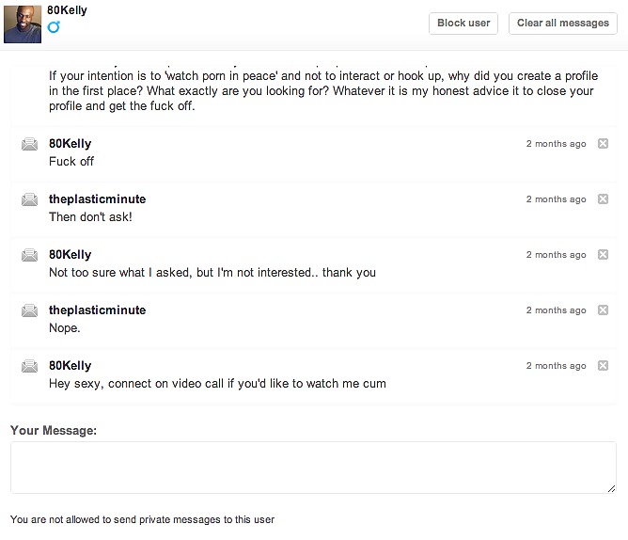
Task: Remove the "Nope." message with its X
Action: (x=604, y=310)
